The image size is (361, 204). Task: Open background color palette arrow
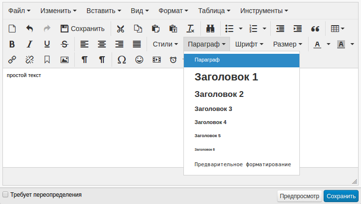pyautogui.click(x=352, y=44)
